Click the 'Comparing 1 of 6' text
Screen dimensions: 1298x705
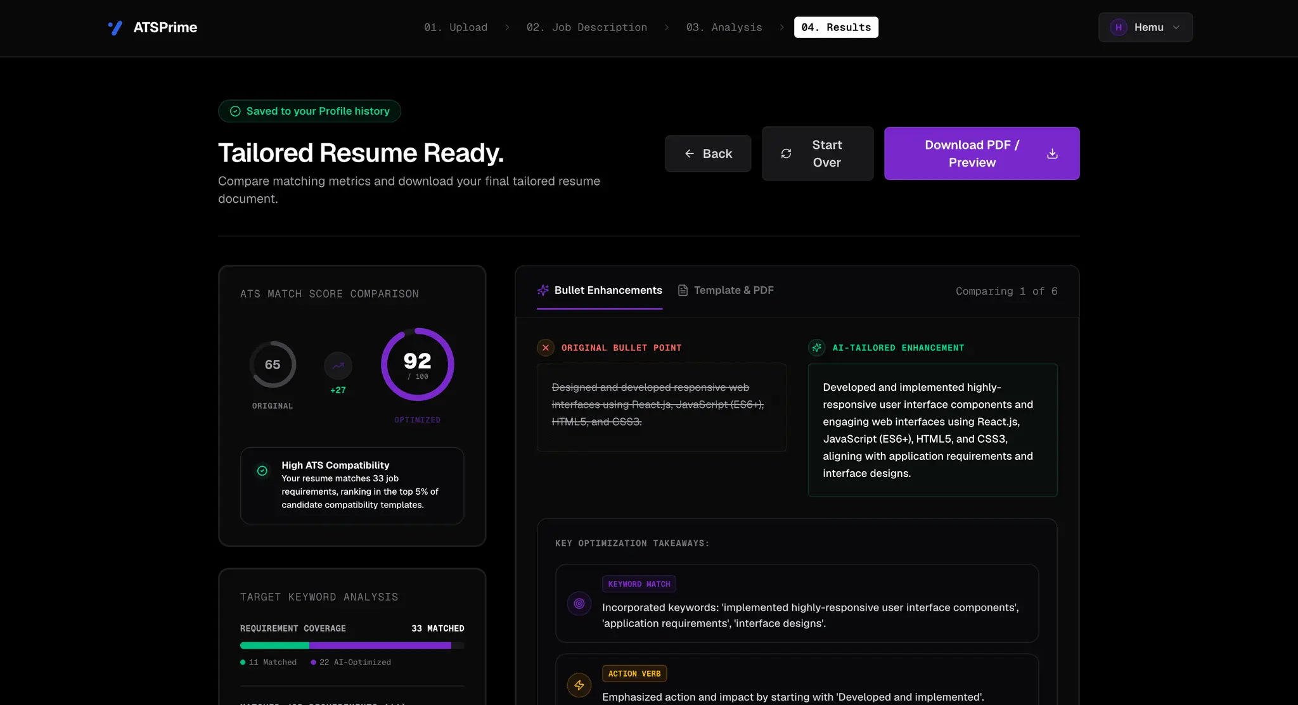coord(1006,291)
